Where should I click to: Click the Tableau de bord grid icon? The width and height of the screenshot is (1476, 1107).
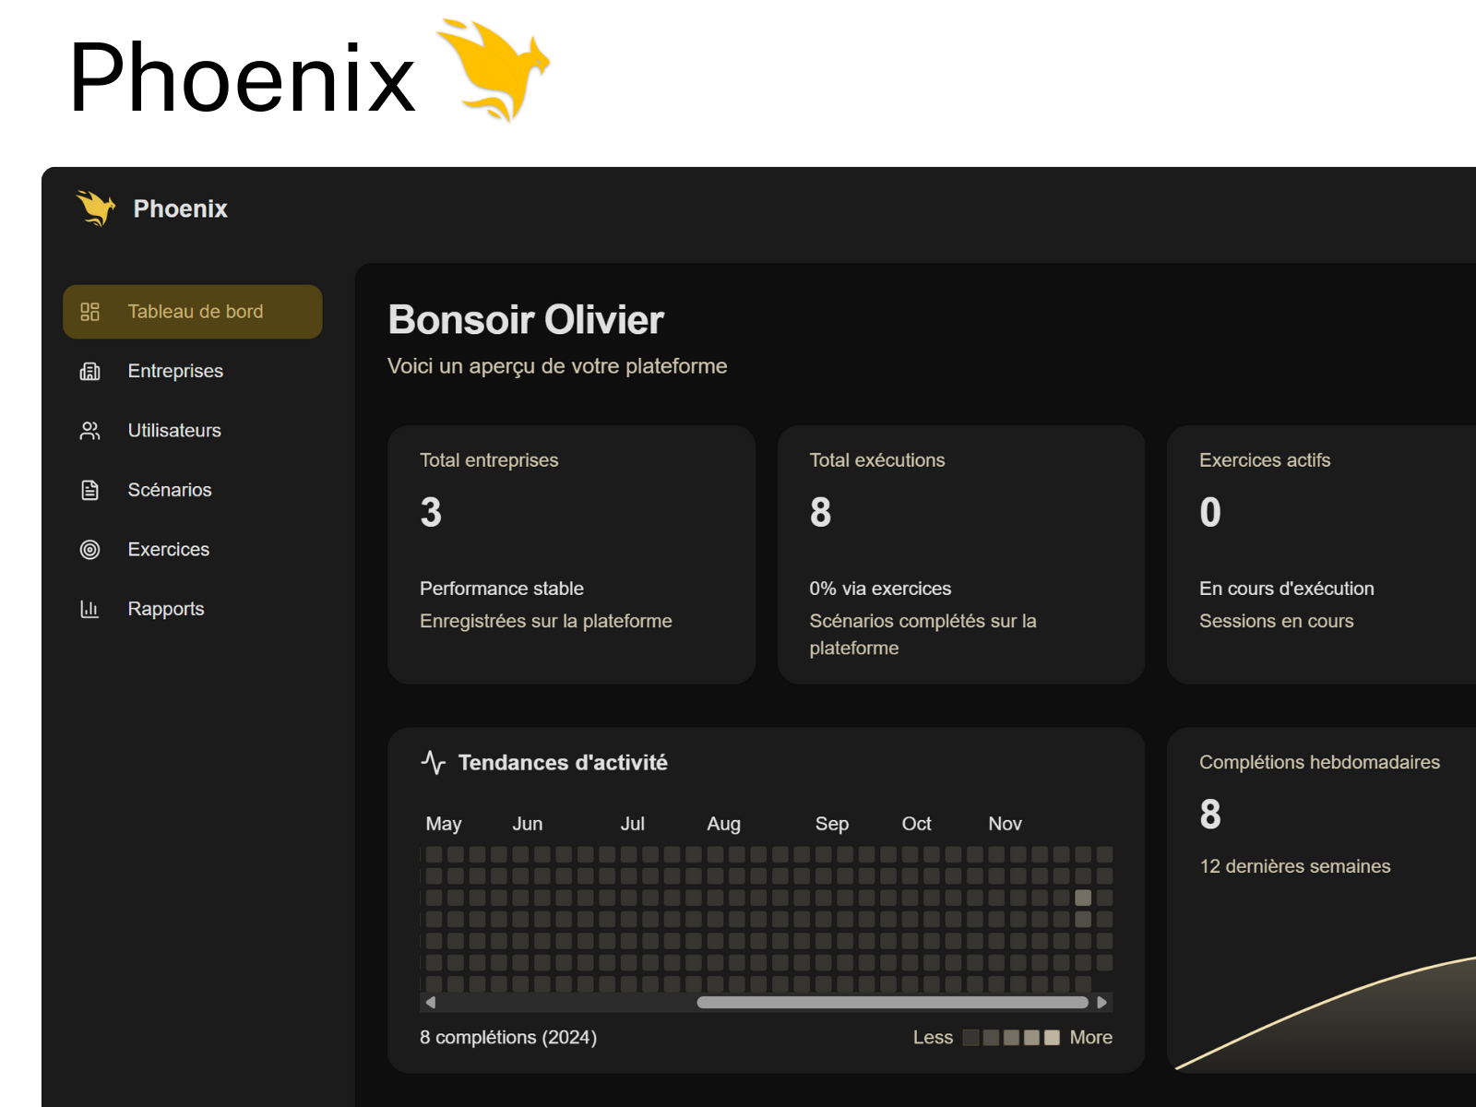89,312
